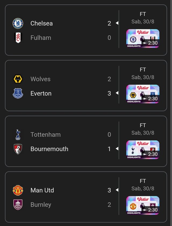Open the Burnley team name
172x226 pixels.
click(41, 205)
